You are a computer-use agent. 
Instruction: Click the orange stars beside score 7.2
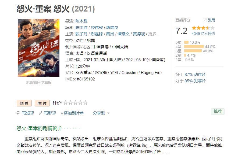[x=203, y=28]
